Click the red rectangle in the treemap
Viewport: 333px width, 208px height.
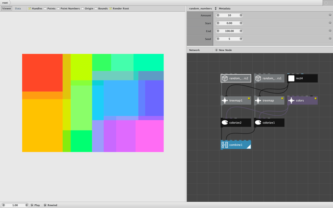pyautogui.click(x=42, y=73)
